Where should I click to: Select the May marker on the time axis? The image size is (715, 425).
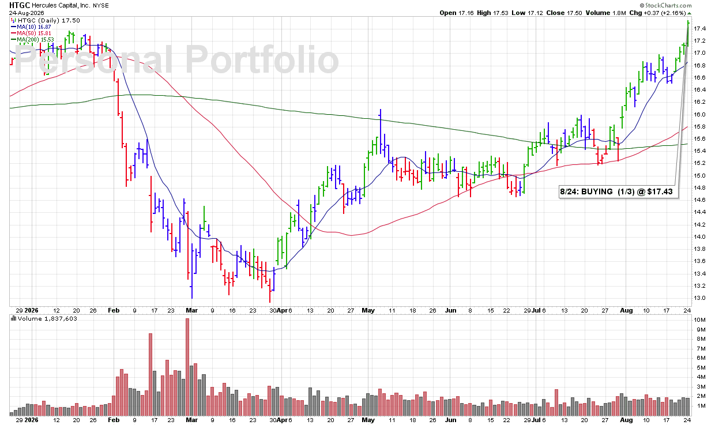[367, 310]
